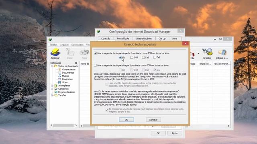Click OK in the configuration window
The width and height of the screenshot is (257, 144).
(158, 133)
